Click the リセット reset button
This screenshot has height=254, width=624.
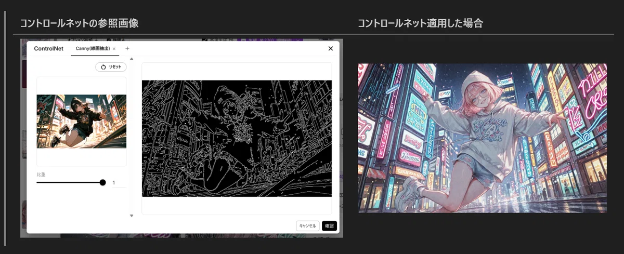tap(111, 67)
